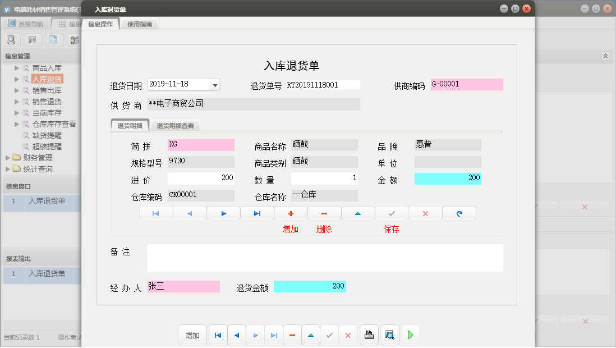This screenshot has width=616, height=348.
Task: Click the refresh icon in the detail toolbar
Action: click(459, 213)
